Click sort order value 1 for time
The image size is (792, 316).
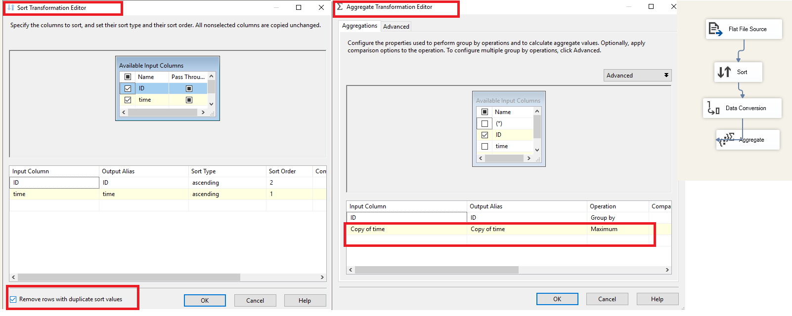(x=289, y=194)
